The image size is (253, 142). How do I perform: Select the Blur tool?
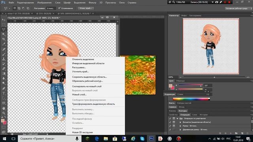tap(4, 78)
